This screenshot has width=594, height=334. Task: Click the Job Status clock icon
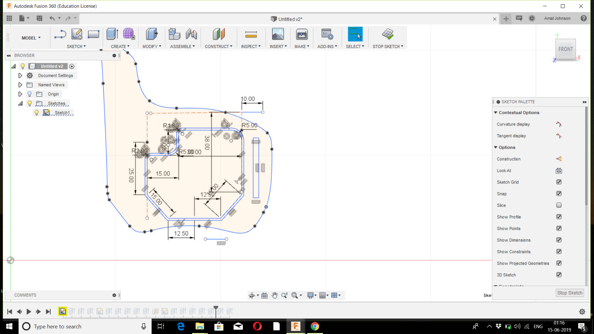click(532, 19)
